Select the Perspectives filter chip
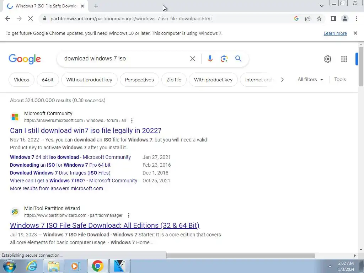This screenshot has height=273, width=364. (x=139, y=80)
